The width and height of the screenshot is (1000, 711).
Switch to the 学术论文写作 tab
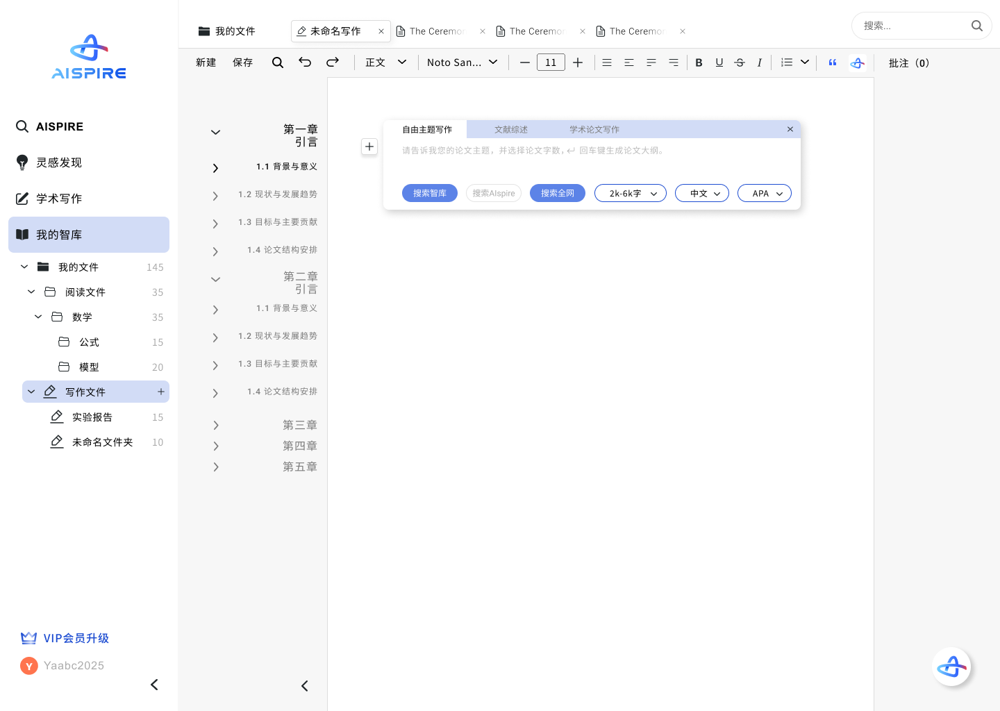[x=594, y=130]
